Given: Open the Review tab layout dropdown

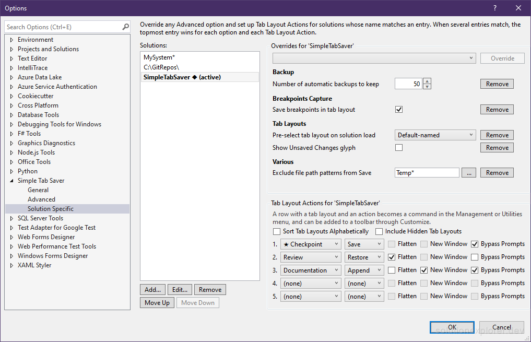Looking at the screenshot, I should [311, 257].
